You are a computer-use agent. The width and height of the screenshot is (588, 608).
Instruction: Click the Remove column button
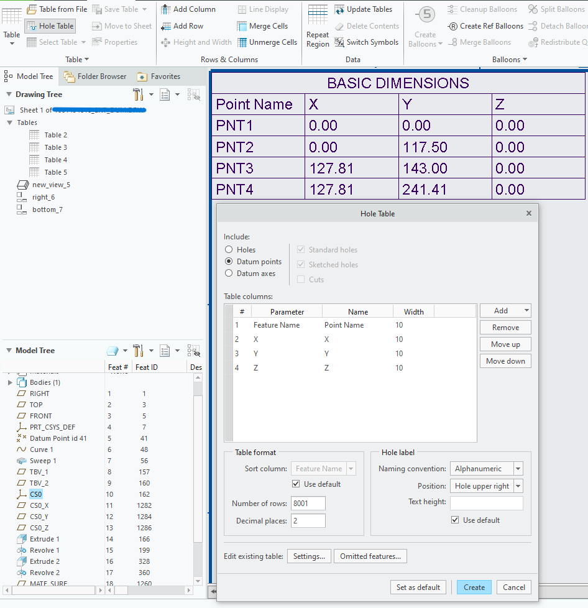click(505, 327)
